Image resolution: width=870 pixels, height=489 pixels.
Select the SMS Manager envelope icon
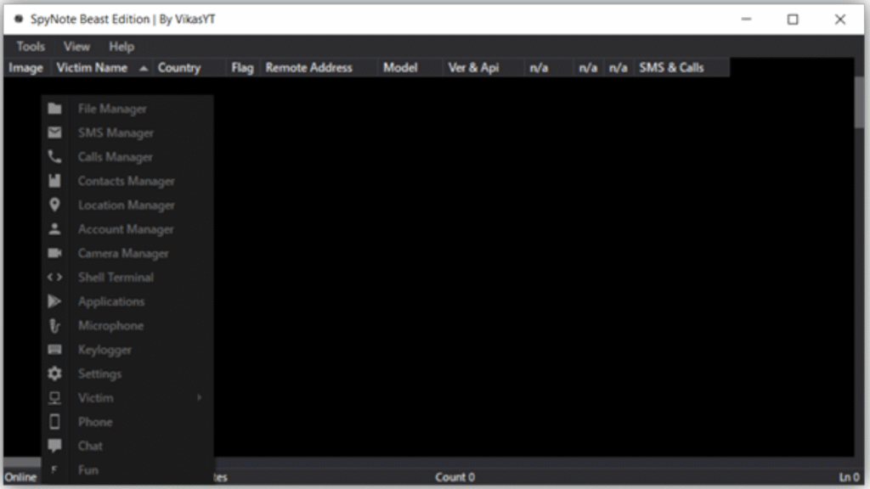(55, 132)
